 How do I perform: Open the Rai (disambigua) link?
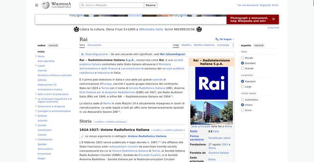point(172,54)
